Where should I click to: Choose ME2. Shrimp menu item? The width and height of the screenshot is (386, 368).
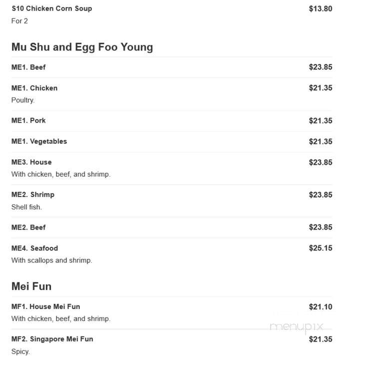pyautogui.click(x=33, y=194)
